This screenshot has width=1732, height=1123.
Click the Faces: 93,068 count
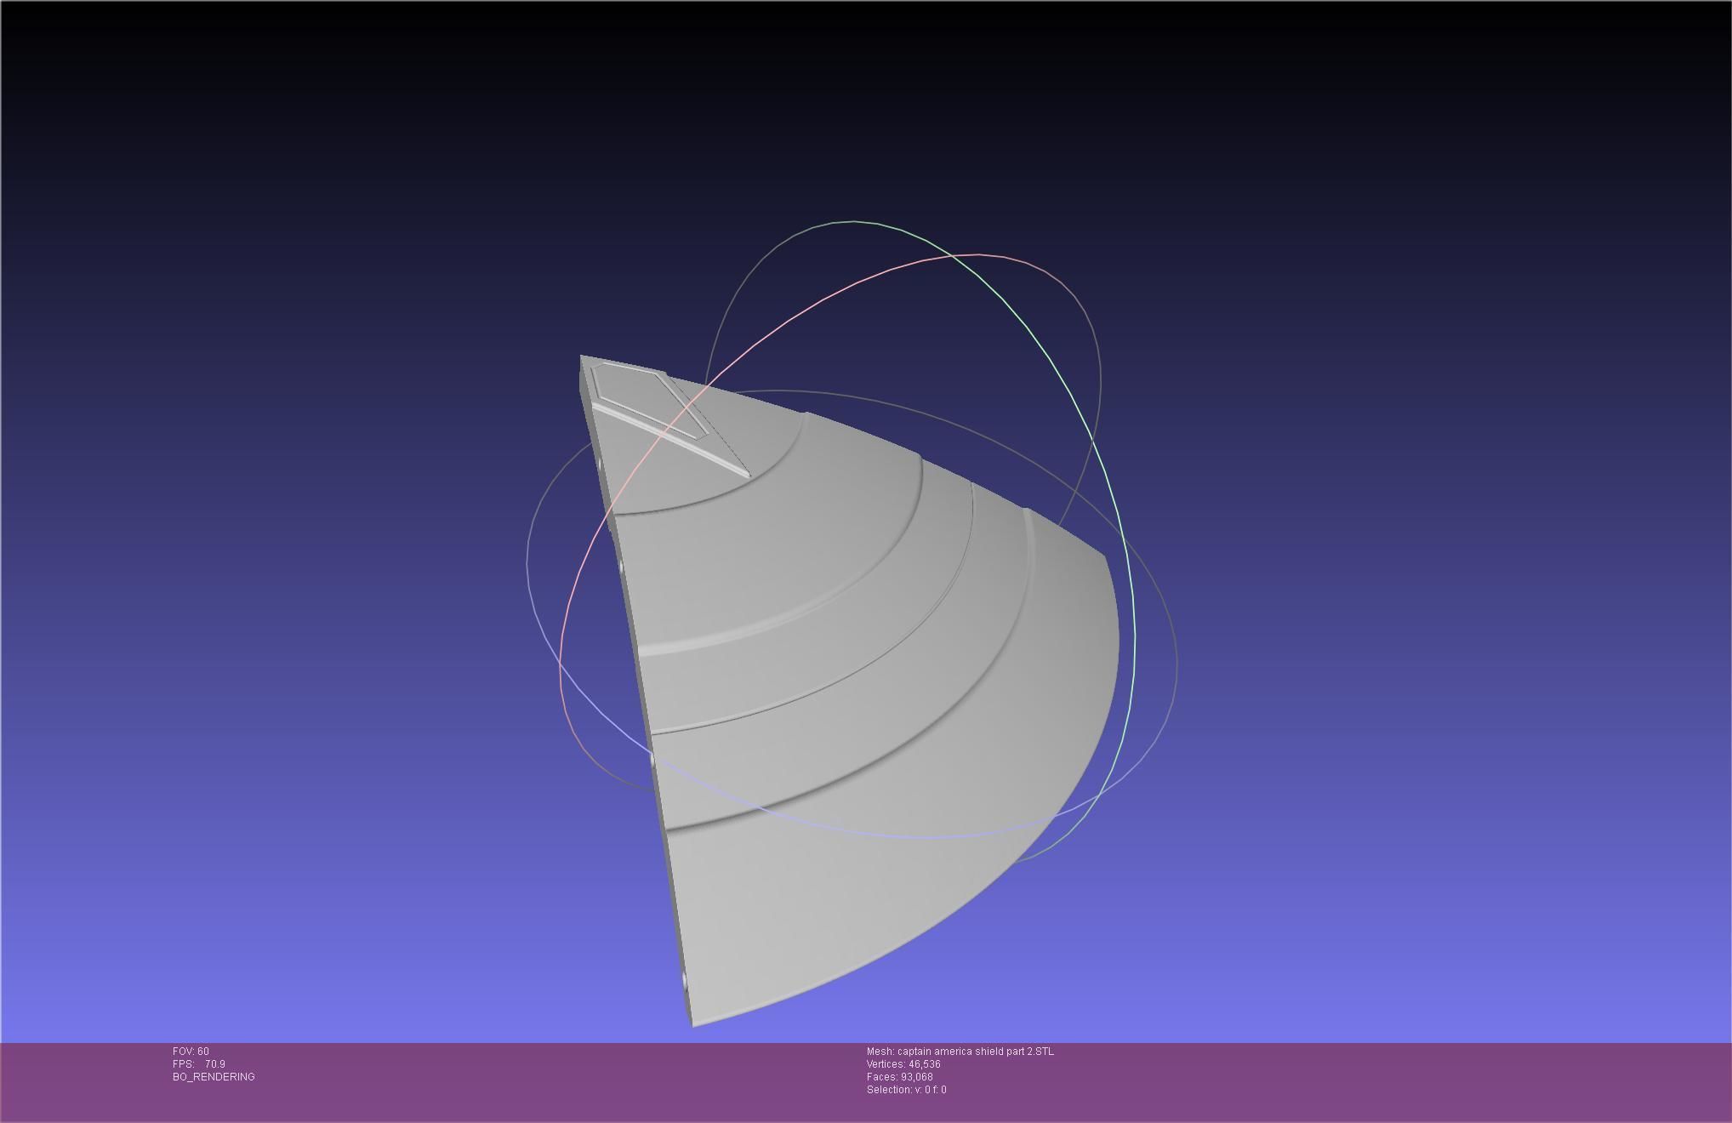click(x=899, y=1077)
